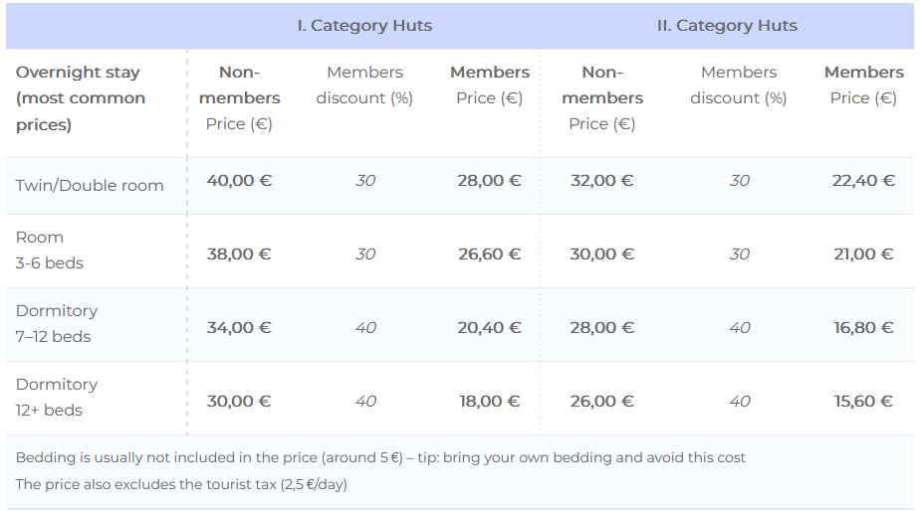The width and height of the screenshot is (920, 511).
Task: Click the 'Twin/Double room' row label
Action: pyautogui.click(x=90, y=186)
